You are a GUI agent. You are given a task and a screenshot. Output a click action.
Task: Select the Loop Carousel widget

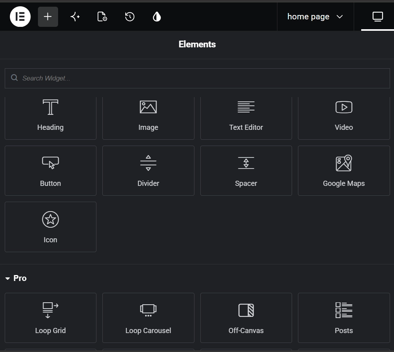point(148,318)
